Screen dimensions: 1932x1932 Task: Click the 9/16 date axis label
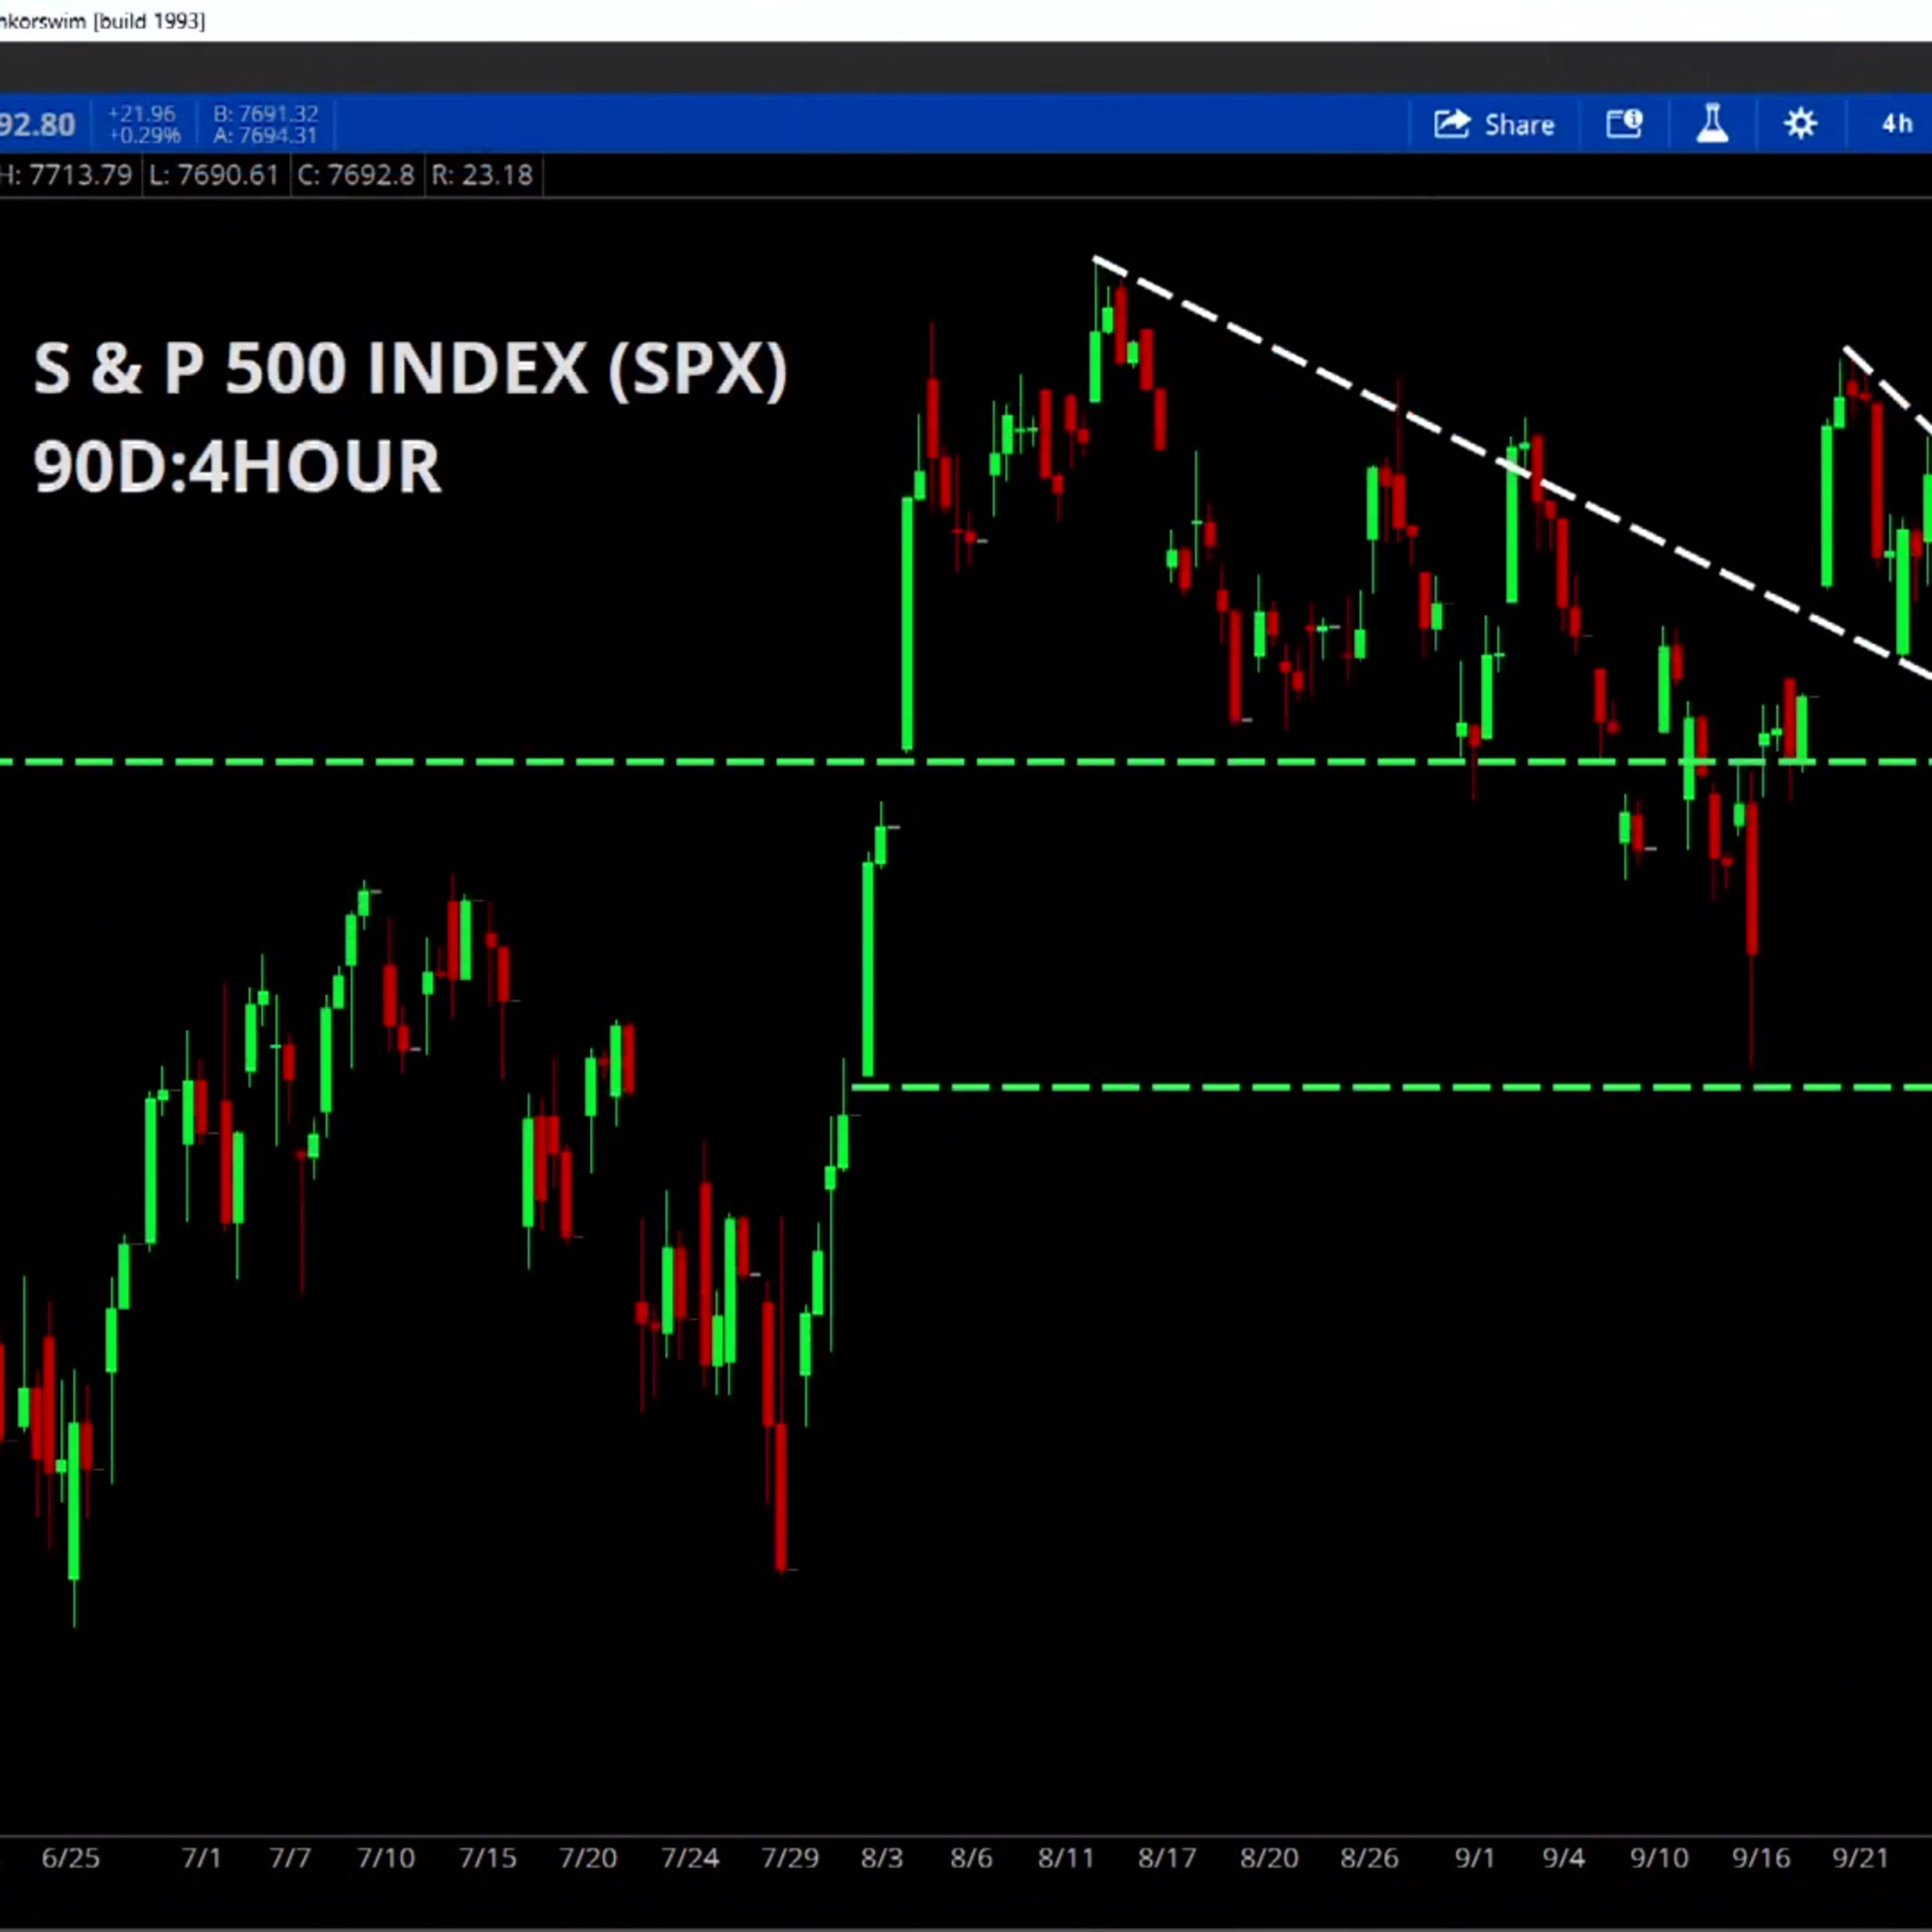(x=1761, y=1858)
